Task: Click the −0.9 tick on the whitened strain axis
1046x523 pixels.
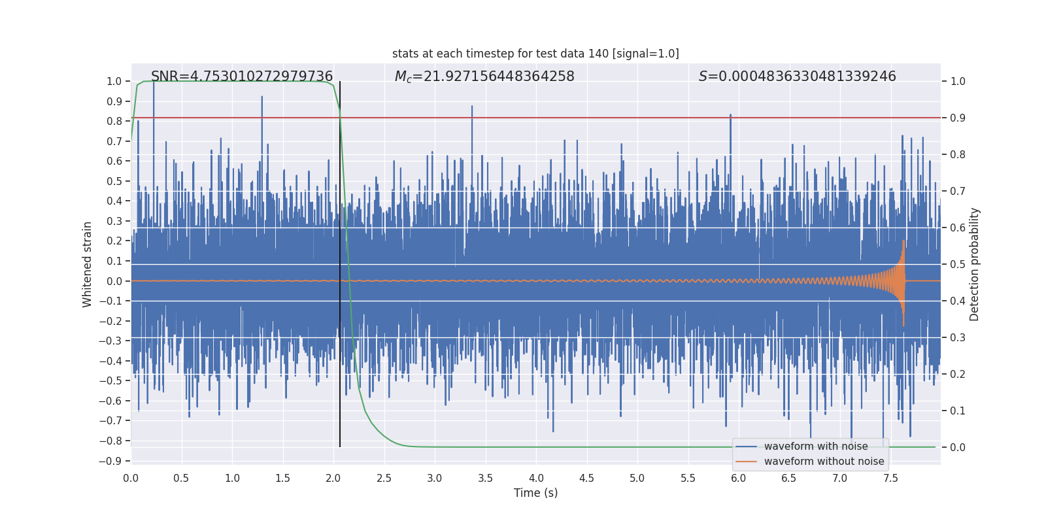Action: (110, 461)
